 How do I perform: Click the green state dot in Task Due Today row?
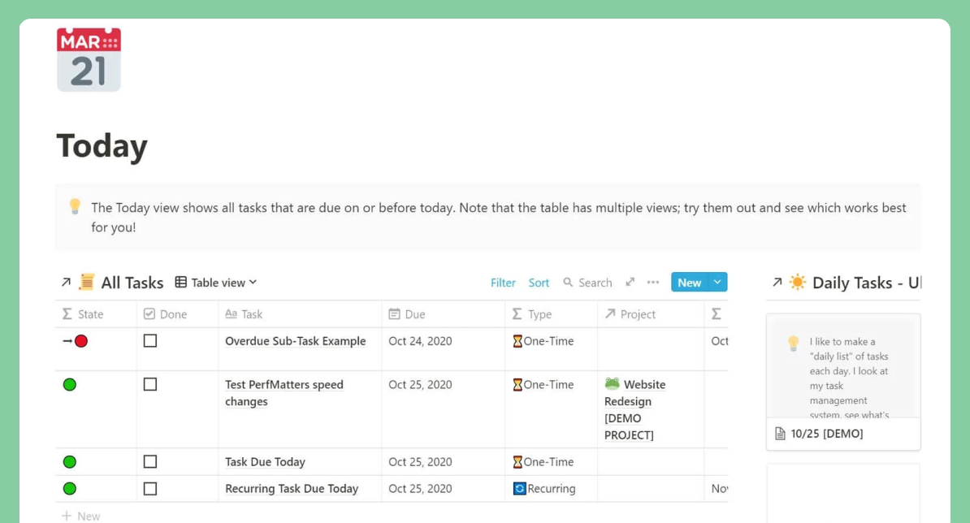click(x=70, y=462)
